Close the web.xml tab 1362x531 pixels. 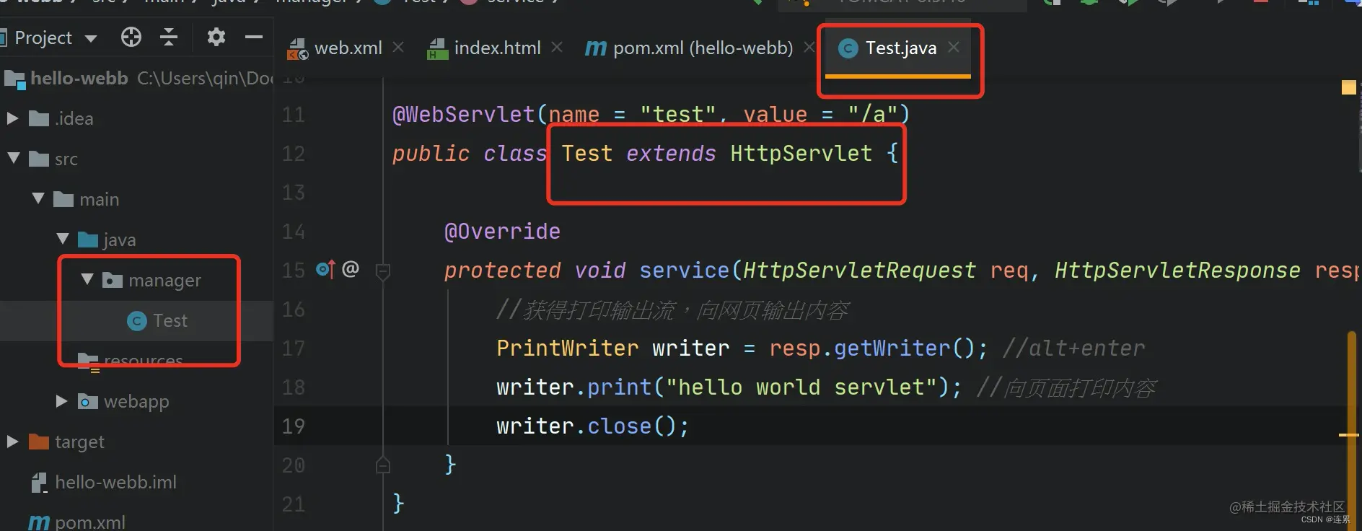[398, 48]
